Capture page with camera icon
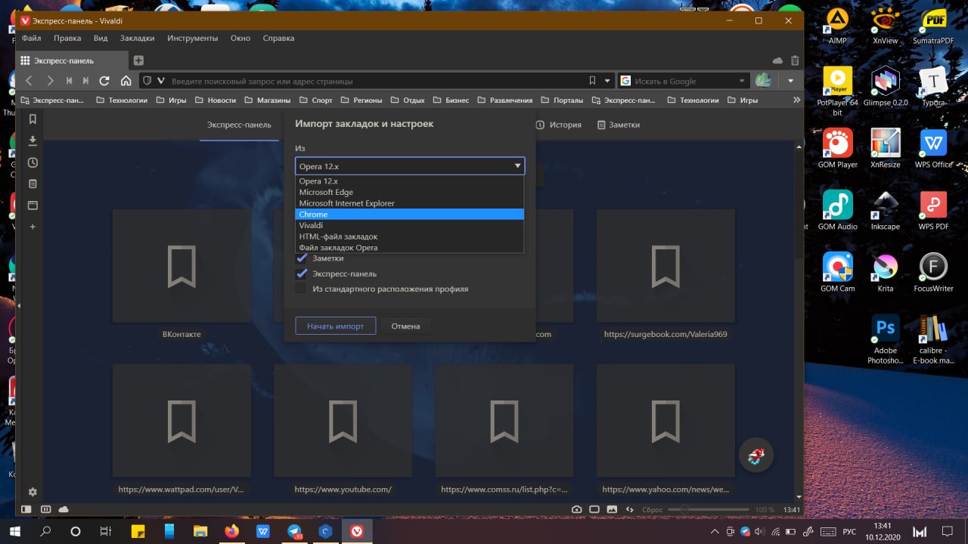 pyautogui.click(x=576, y=509)
